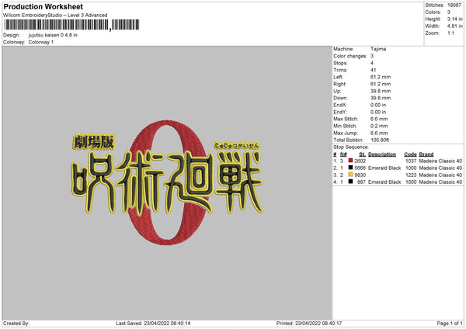Select the small yellow kanji label top-left of design
Screen dimensions: 466x329
point(93,142)
